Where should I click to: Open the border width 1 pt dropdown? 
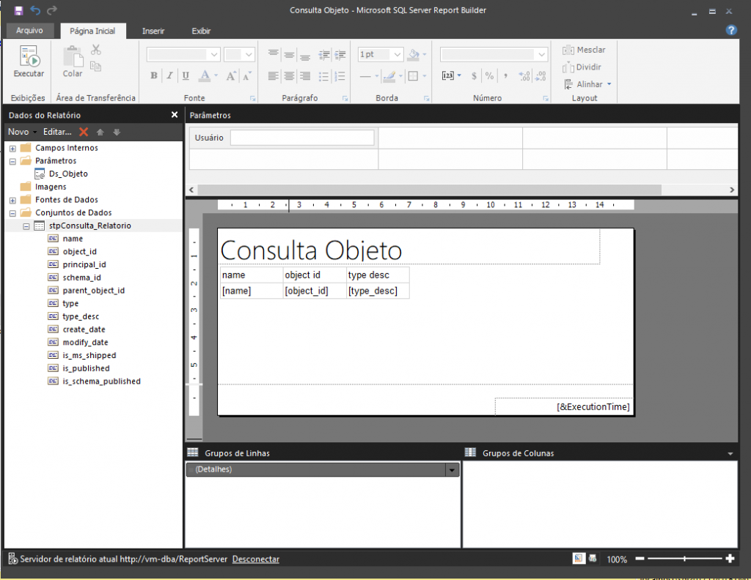(397, 54)
